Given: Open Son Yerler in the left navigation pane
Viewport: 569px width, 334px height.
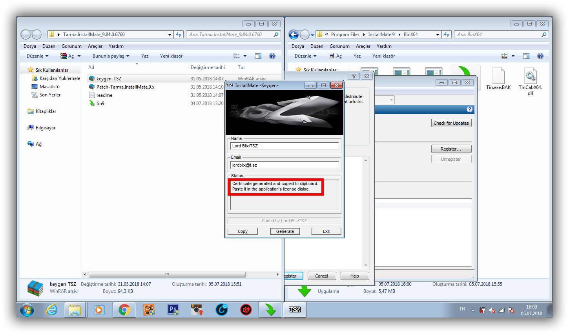Looking at the screenshot, I should pos(46,95).
